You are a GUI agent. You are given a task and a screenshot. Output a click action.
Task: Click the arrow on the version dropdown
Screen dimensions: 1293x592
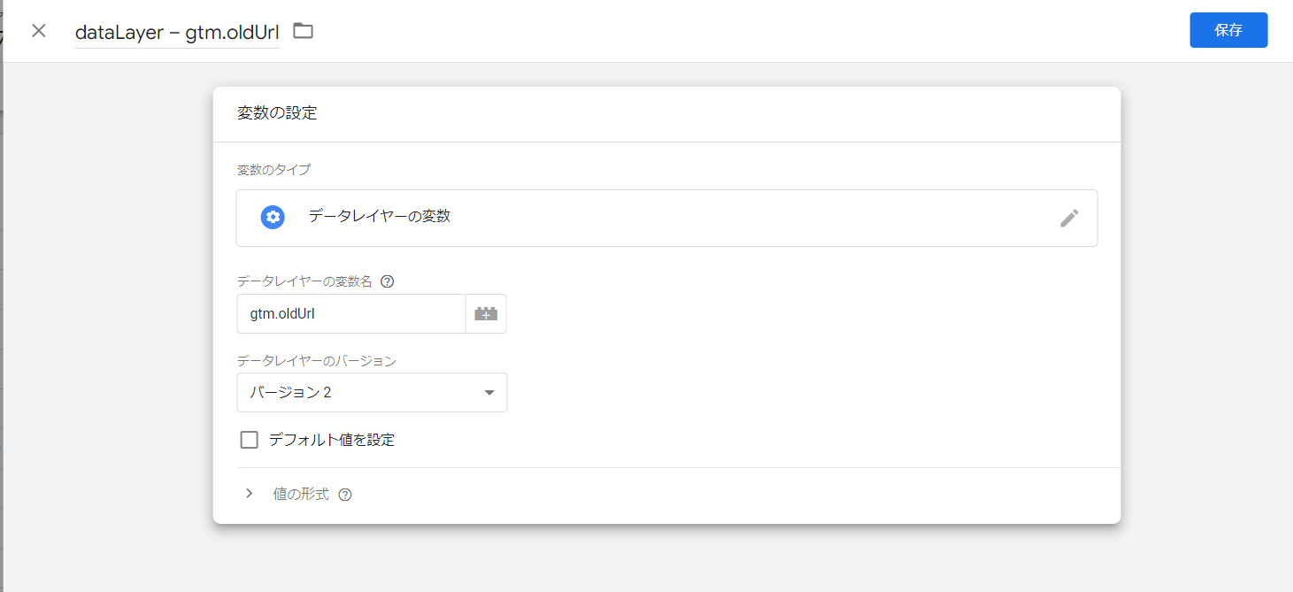click(x=489, y=393)
